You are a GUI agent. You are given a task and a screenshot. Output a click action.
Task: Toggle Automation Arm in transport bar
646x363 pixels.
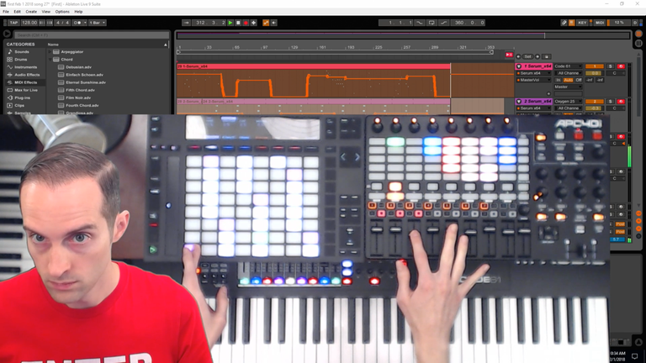[x=266, y=23]
